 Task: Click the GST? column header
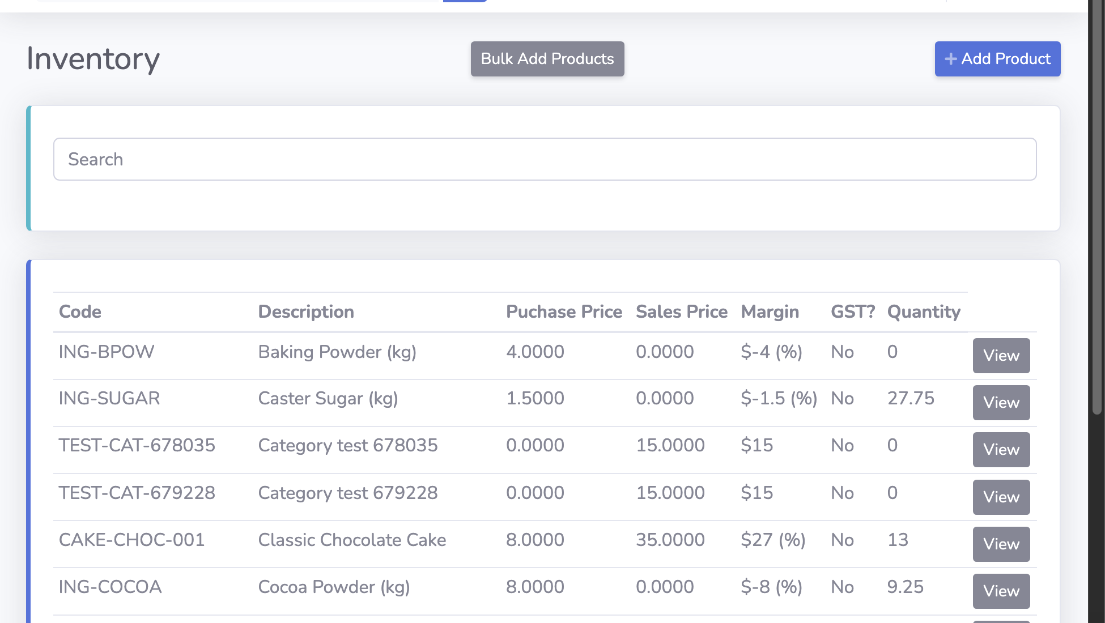point(853,311)
